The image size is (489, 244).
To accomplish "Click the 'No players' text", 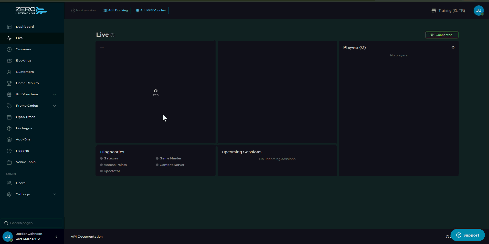I will point(399,55).
